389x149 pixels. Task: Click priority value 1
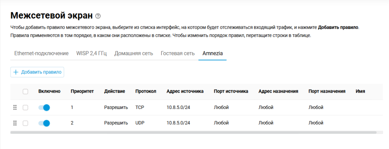coord(72,107)
